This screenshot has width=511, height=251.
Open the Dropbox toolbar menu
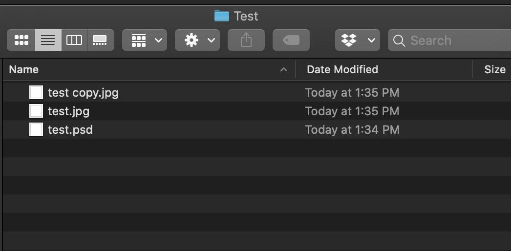click(358, 40)
